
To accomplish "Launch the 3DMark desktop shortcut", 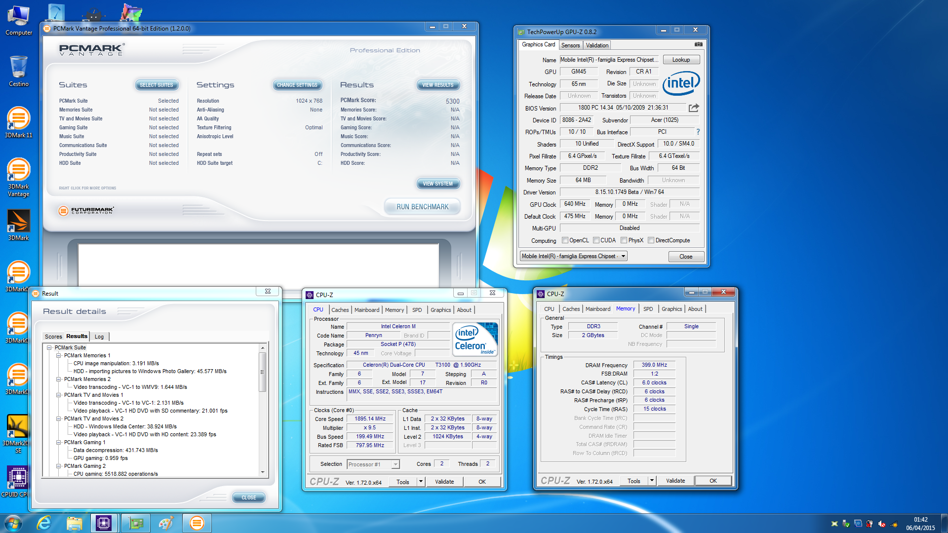I will point(18,225).
